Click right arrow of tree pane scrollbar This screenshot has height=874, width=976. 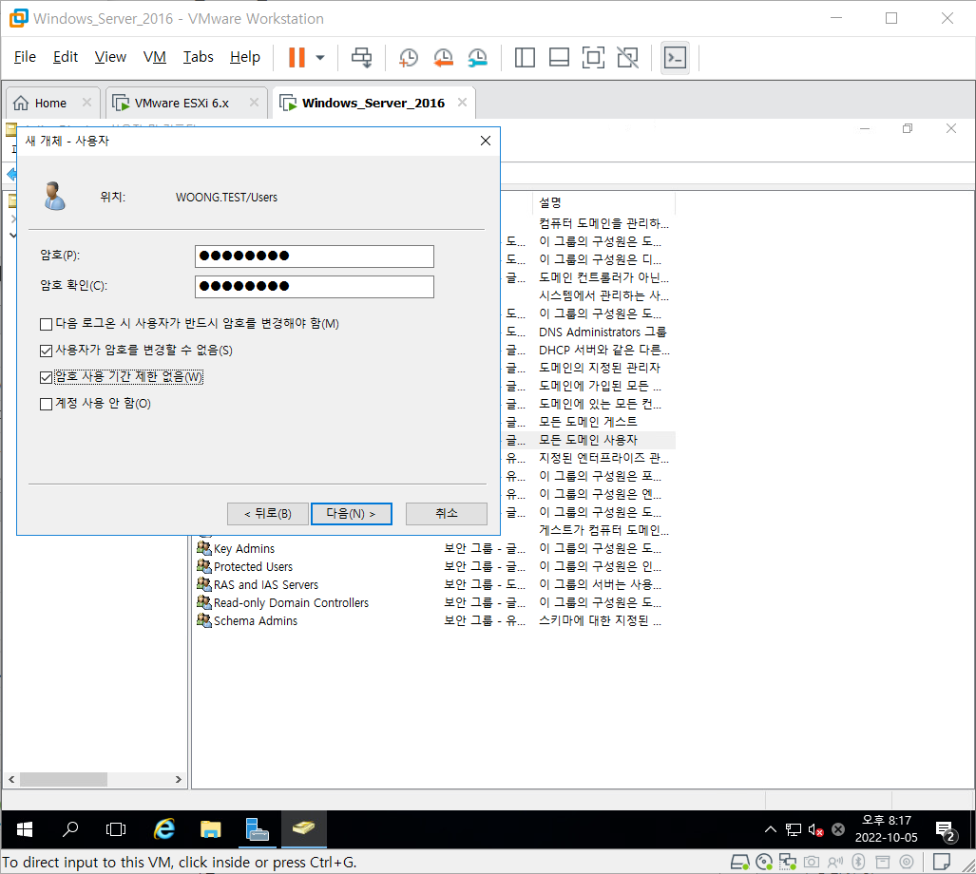(179, 779)
